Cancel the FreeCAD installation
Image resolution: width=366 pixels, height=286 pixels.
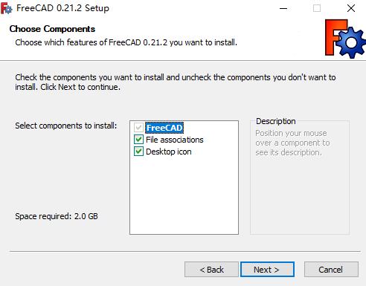pyautogui.click(x=331, y=270)
